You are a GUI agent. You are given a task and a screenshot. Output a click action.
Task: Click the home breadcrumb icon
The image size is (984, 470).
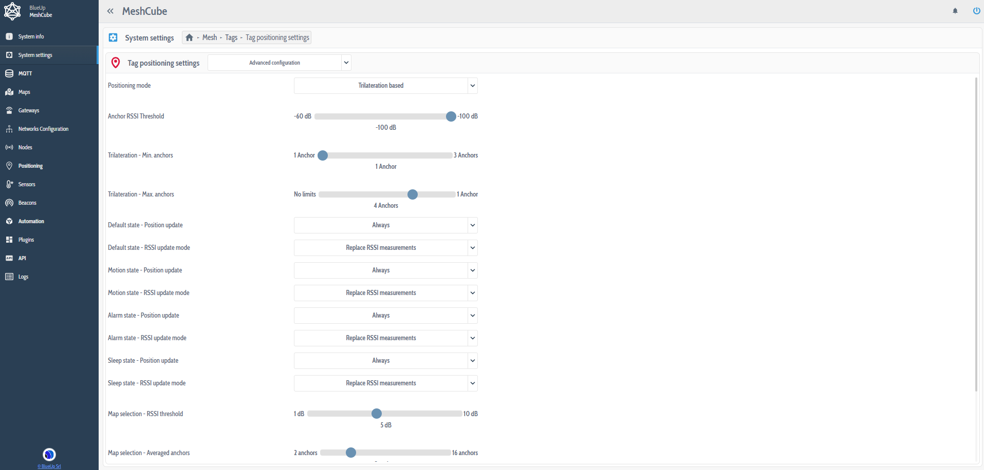(189, 37)
